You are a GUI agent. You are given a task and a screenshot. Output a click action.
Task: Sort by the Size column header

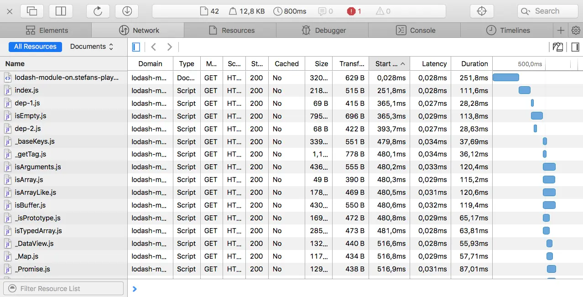point(319,64)
